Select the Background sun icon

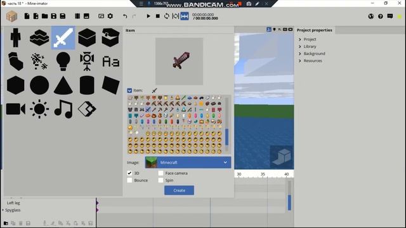(x=39, y=109)
